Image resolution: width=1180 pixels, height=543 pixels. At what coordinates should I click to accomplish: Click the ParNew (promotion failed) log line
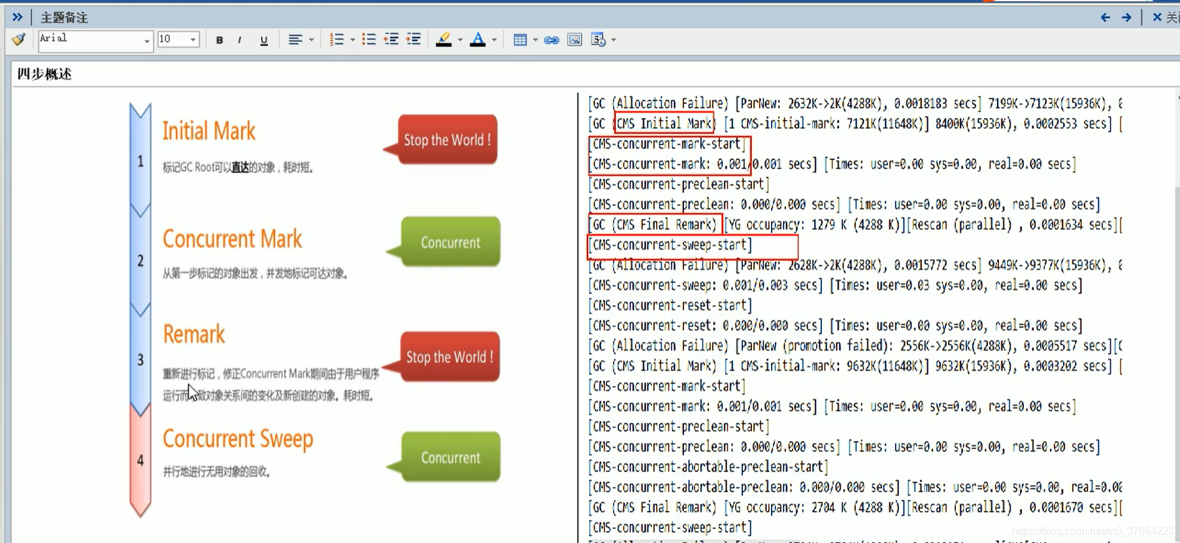(x=855, y=346)
